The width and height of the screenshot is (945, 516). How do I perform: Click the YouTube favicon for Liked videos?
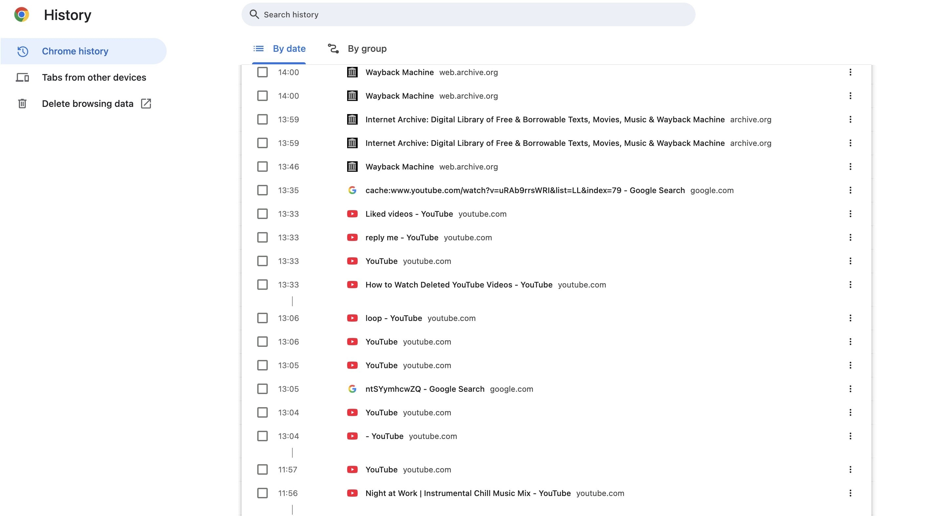click(x=352, y=214)
